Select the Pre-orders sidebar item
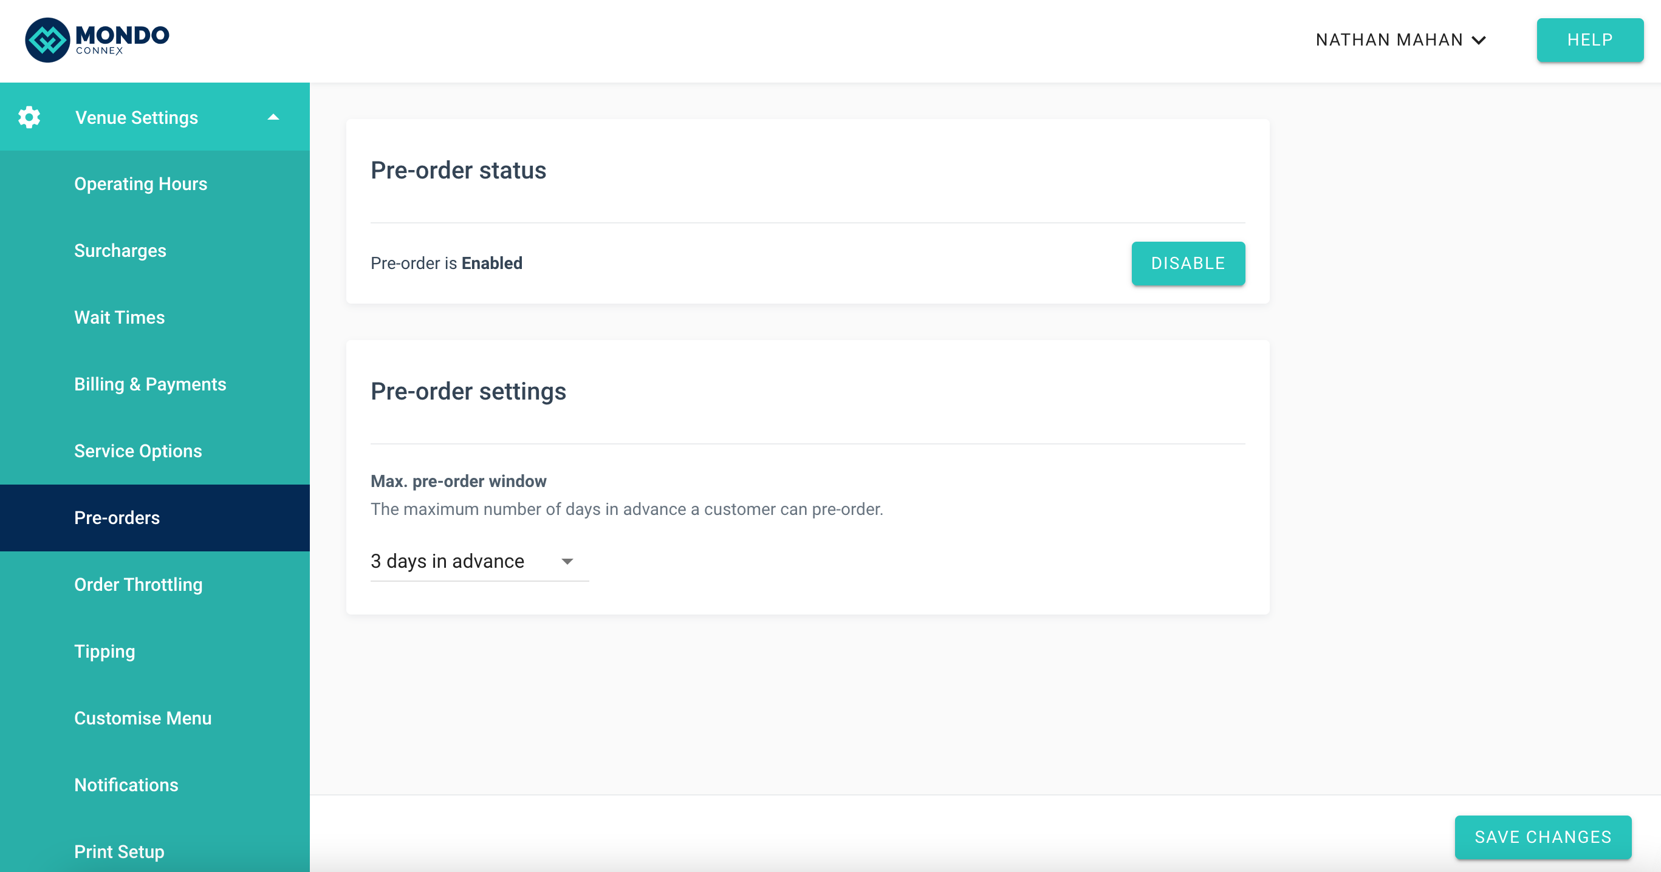1661x872 pixels. [x=117, y=517]
